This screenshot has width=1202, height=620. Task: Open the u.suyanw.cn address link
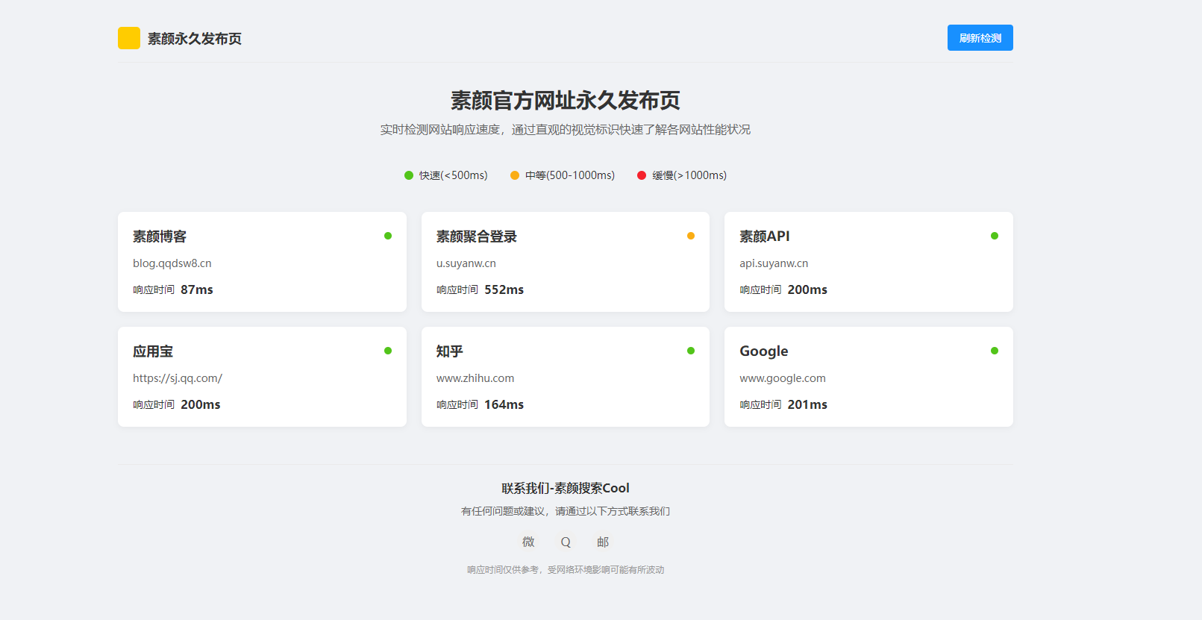coord(466,263)
